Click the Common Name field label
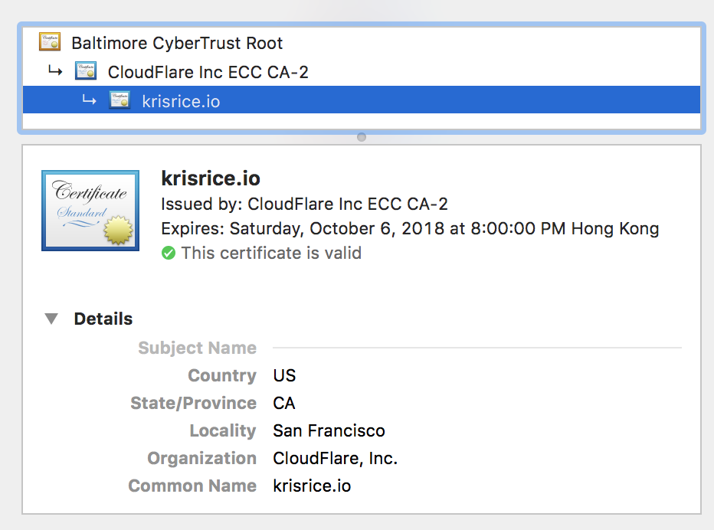This screenshot has height=530, width=714. click(x=192, y=486)
